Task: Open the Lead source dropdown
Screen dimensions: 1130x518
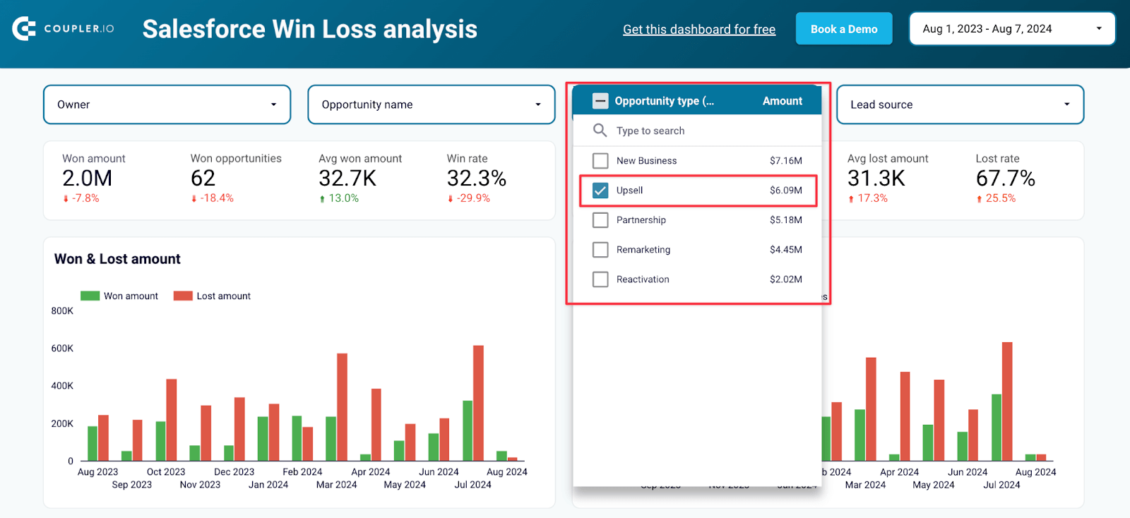Action: click(x=961, y=104)
